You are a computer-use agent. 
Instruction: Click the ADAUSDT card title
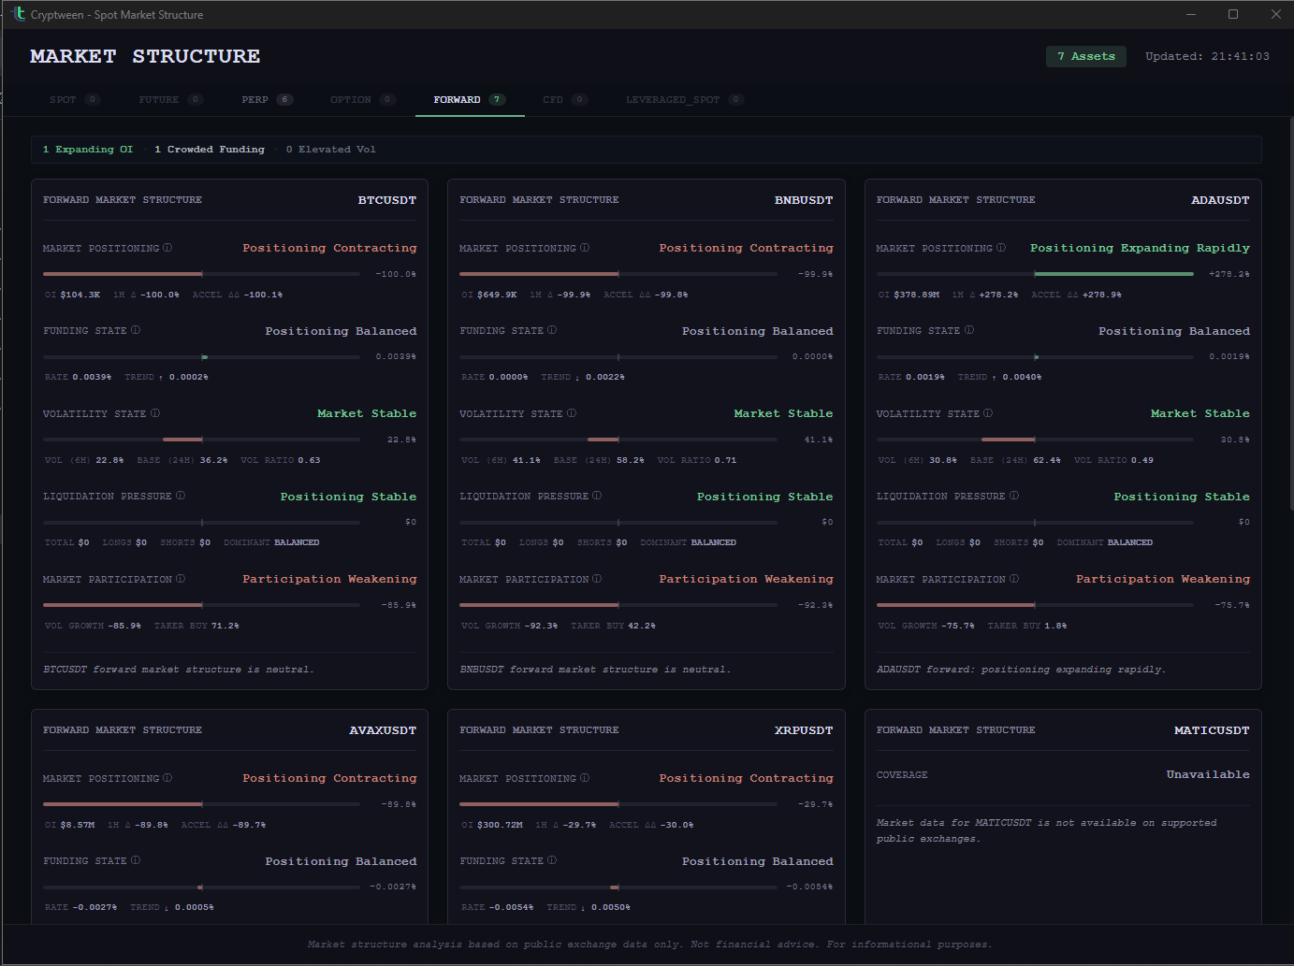(x=1220, y=200)
